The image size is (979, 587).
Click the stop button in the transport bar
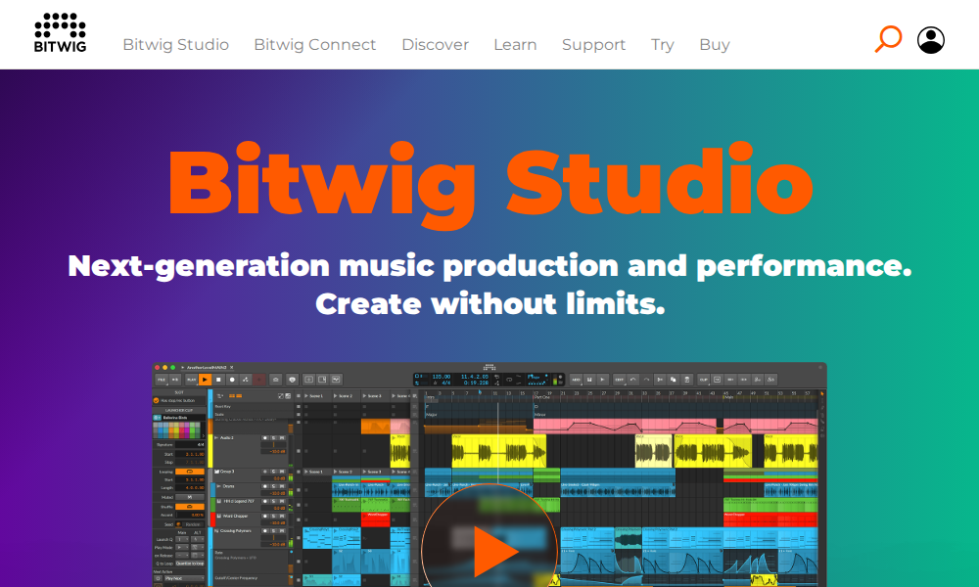coord(218,380)
